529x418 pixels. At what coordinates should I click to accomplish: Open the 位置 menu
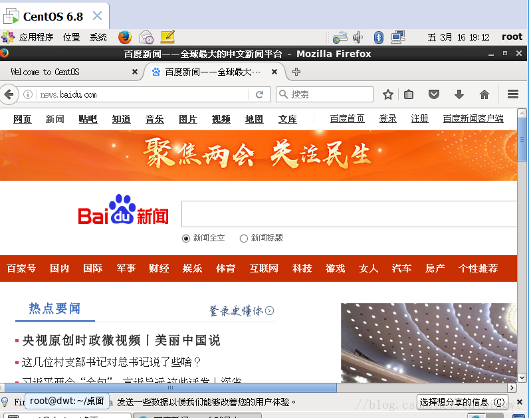pos(71,37)
